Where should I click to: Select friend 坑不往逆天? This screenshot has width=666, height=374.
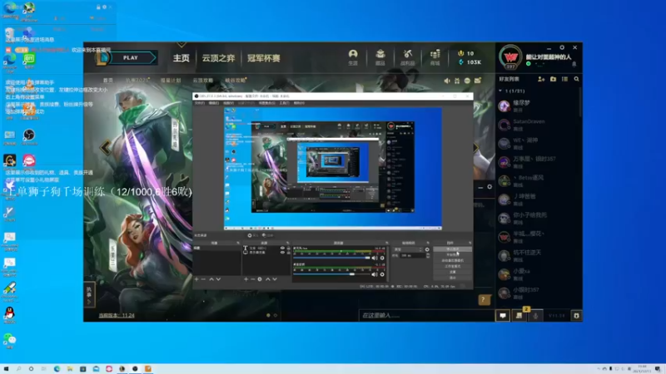(x=538, y=255)
